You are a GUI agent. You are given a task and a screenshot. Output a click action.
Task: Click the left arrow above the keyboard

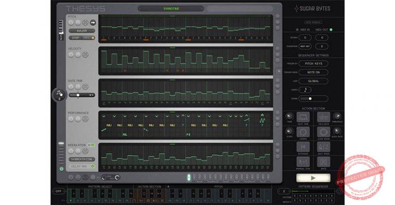(x=168, y=187)
